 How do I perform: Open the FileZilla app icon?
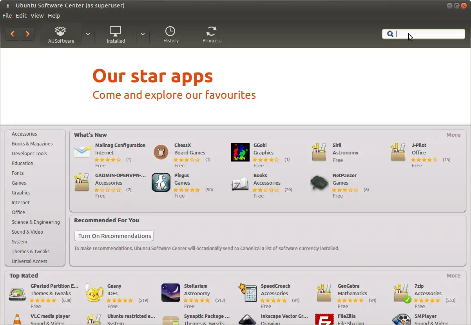tap(324, 320)
